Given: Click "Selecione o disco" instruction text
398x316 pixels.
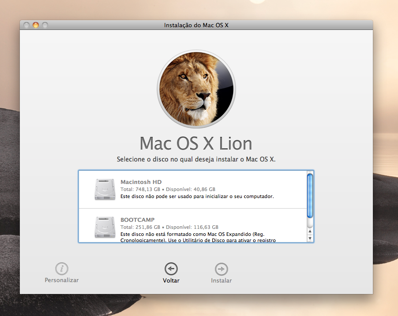Looking at the screenshot, I should coord(196,159).
